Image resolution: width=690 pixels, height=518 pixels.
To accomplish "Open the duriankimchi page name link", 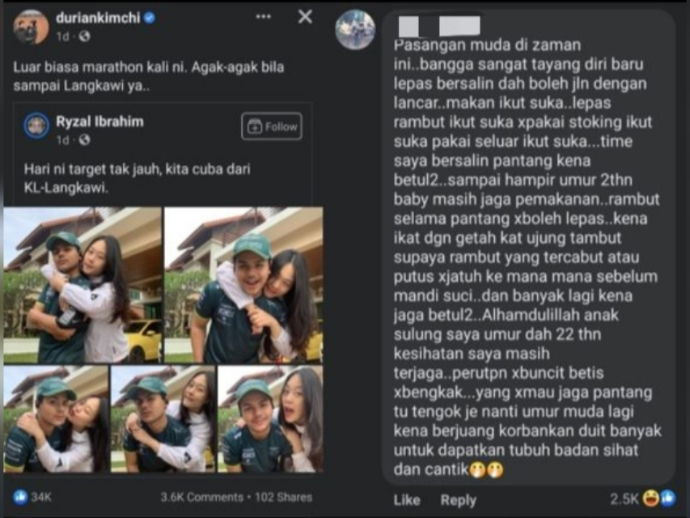I will pyautogui.click(x=98, y=18).
